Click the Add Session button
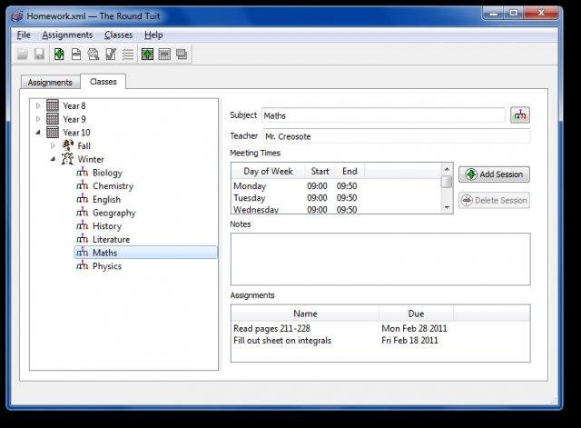 pos(494,174)
